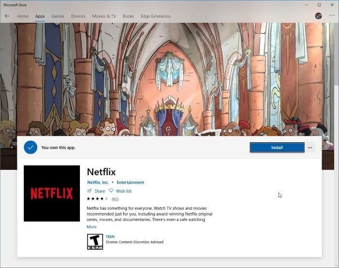Close the Microsoft Store window
This screenshot has height=268, width=339.
(x=332, y=5)
